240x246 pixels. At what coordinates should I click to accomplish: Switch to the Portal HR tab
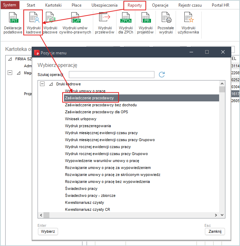click(221, 5)
